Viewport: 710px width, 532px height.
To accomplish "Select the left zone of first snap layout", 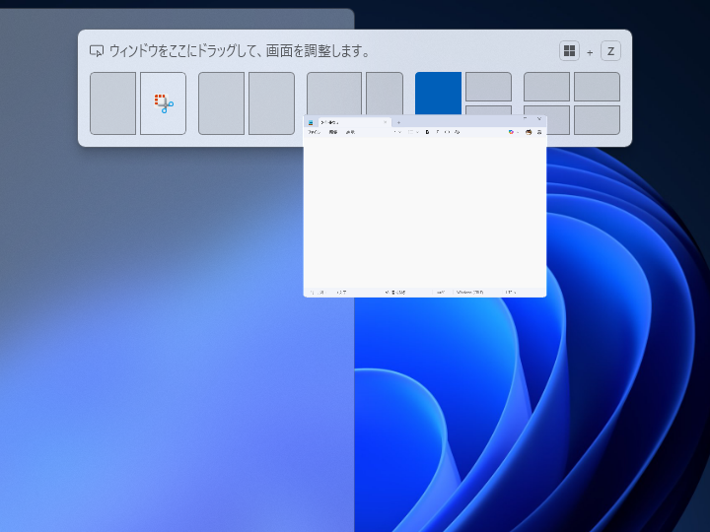I will pos(112,102).
